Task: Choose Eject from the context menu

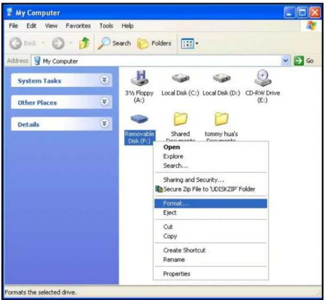Action: (211, 213)
